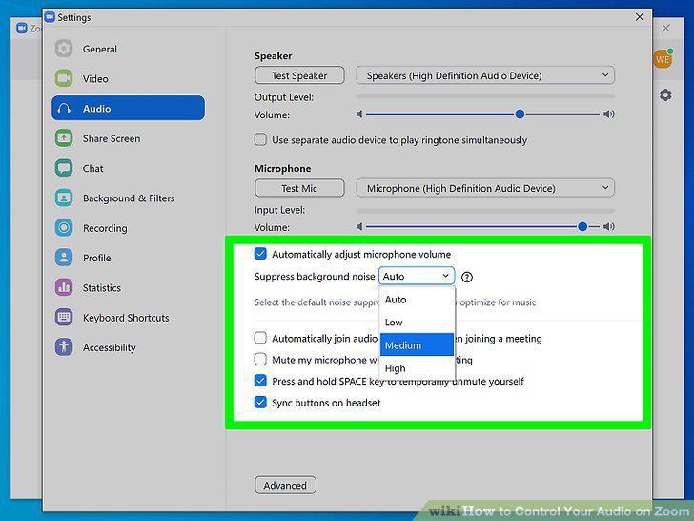Image resolution: width=694 pixels, height=521 pixels.
Task: Click the Share Screen icon
Action: (64, 138)
